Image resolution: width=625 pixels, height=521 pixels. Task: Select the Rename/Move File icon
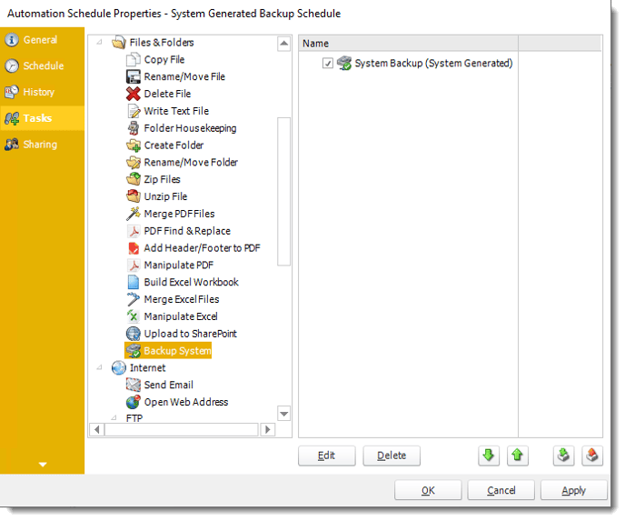click(x=134, y=76)
